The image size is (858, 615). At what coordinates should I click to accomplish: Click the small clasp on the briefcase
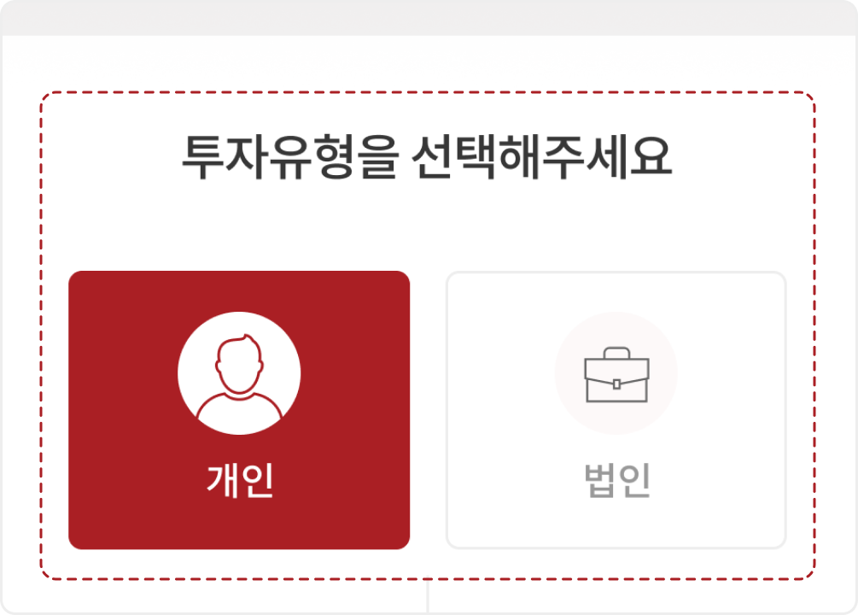click(616, 384)
